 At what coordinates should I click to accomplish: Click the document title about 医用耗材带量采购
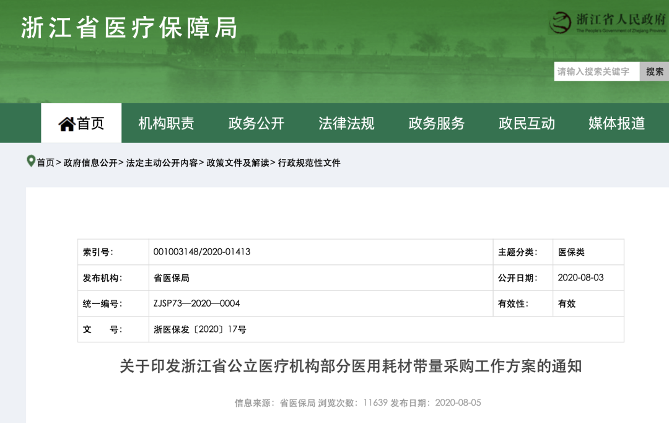[x=351, y=366]
